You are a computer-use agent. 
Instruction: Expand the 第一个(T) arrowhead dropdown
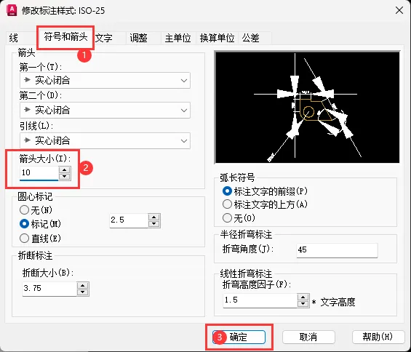(105, 80)
